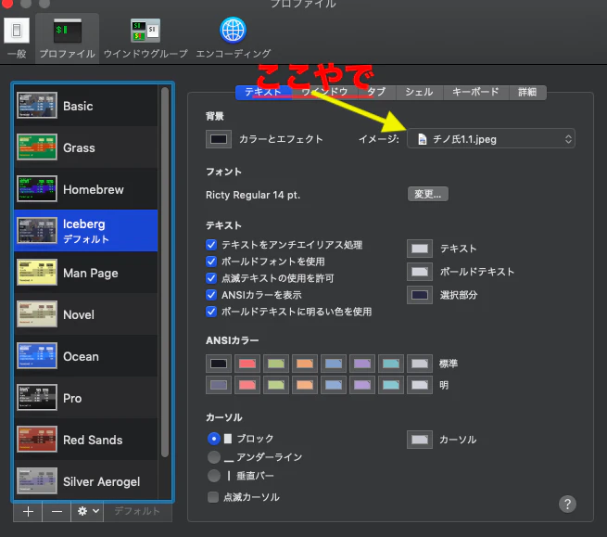Open the gear actions menu for profiles
The height and width of the screenshot is (537, 607).
click(x=87, y=512)
